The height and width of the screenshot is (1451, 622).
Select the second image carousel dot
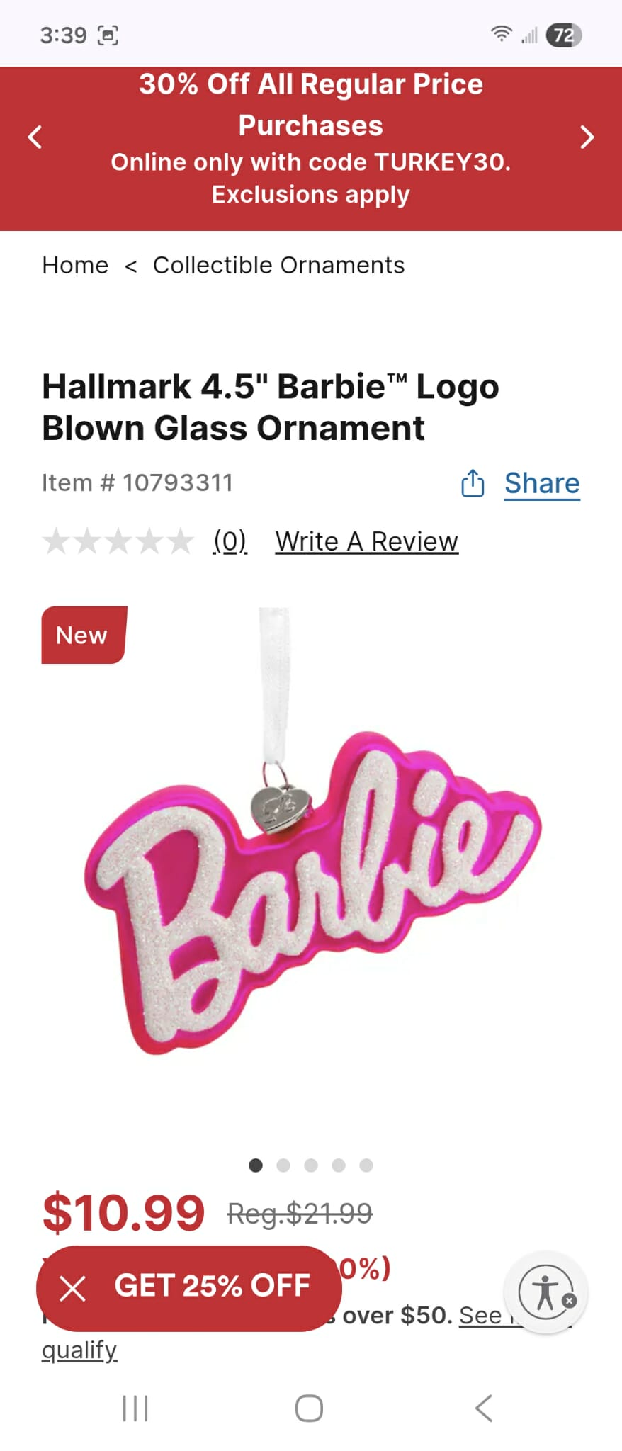283,1165
